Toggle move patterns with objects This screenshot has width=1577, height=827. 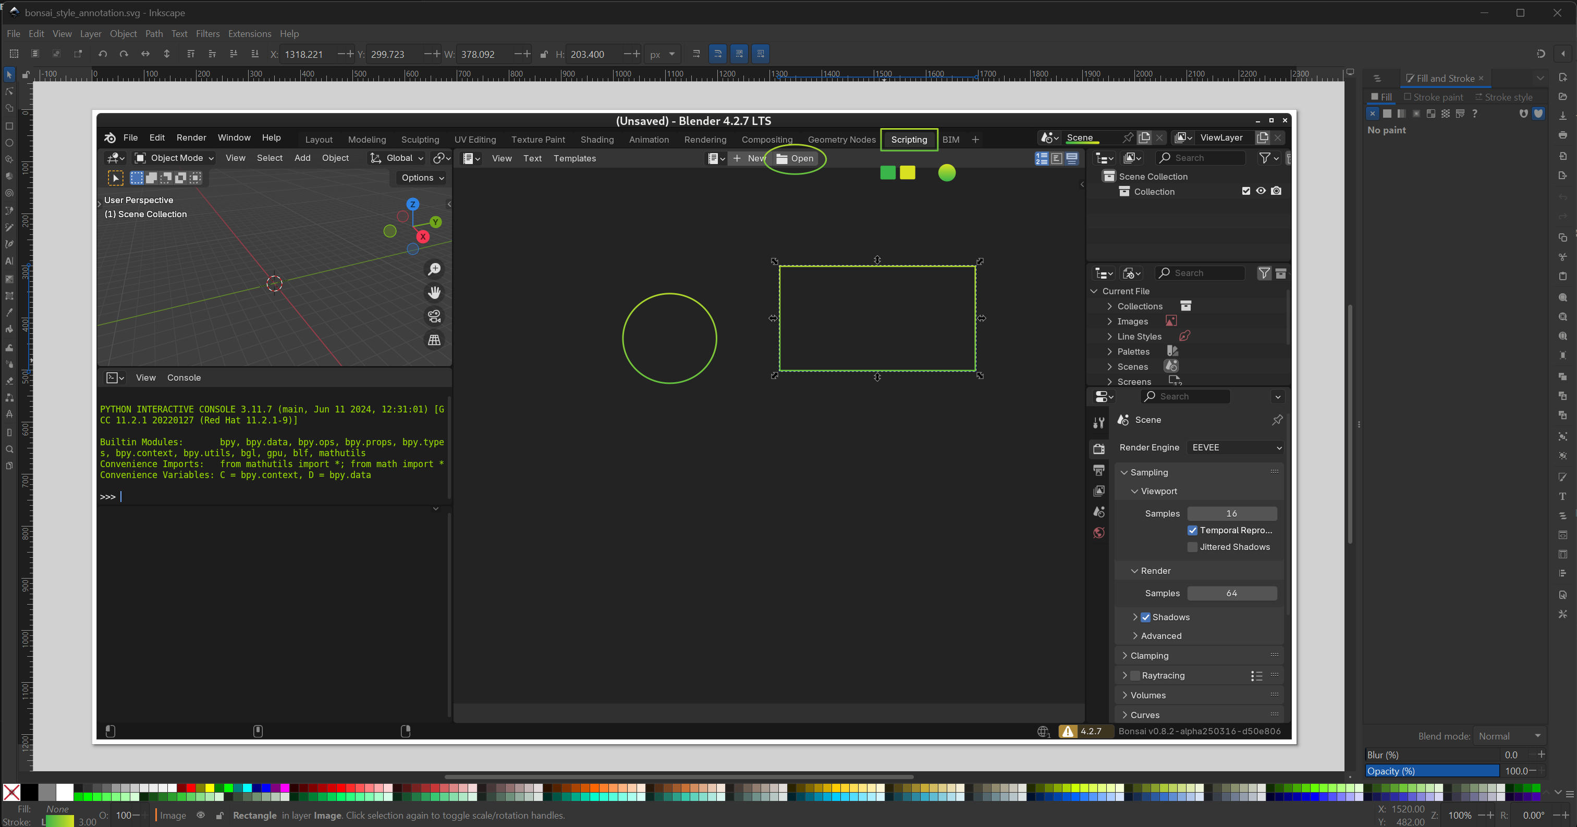(x=760, y=54)
